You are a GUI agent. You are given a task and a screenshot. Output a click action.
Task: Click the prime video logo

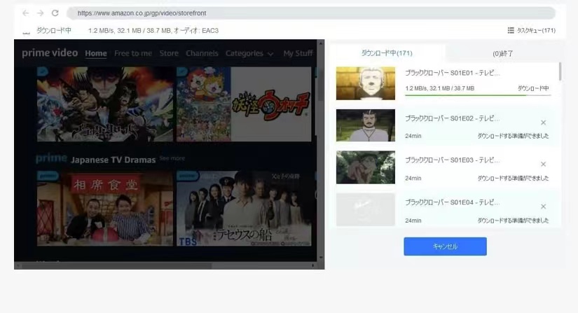tap(50, 53)
